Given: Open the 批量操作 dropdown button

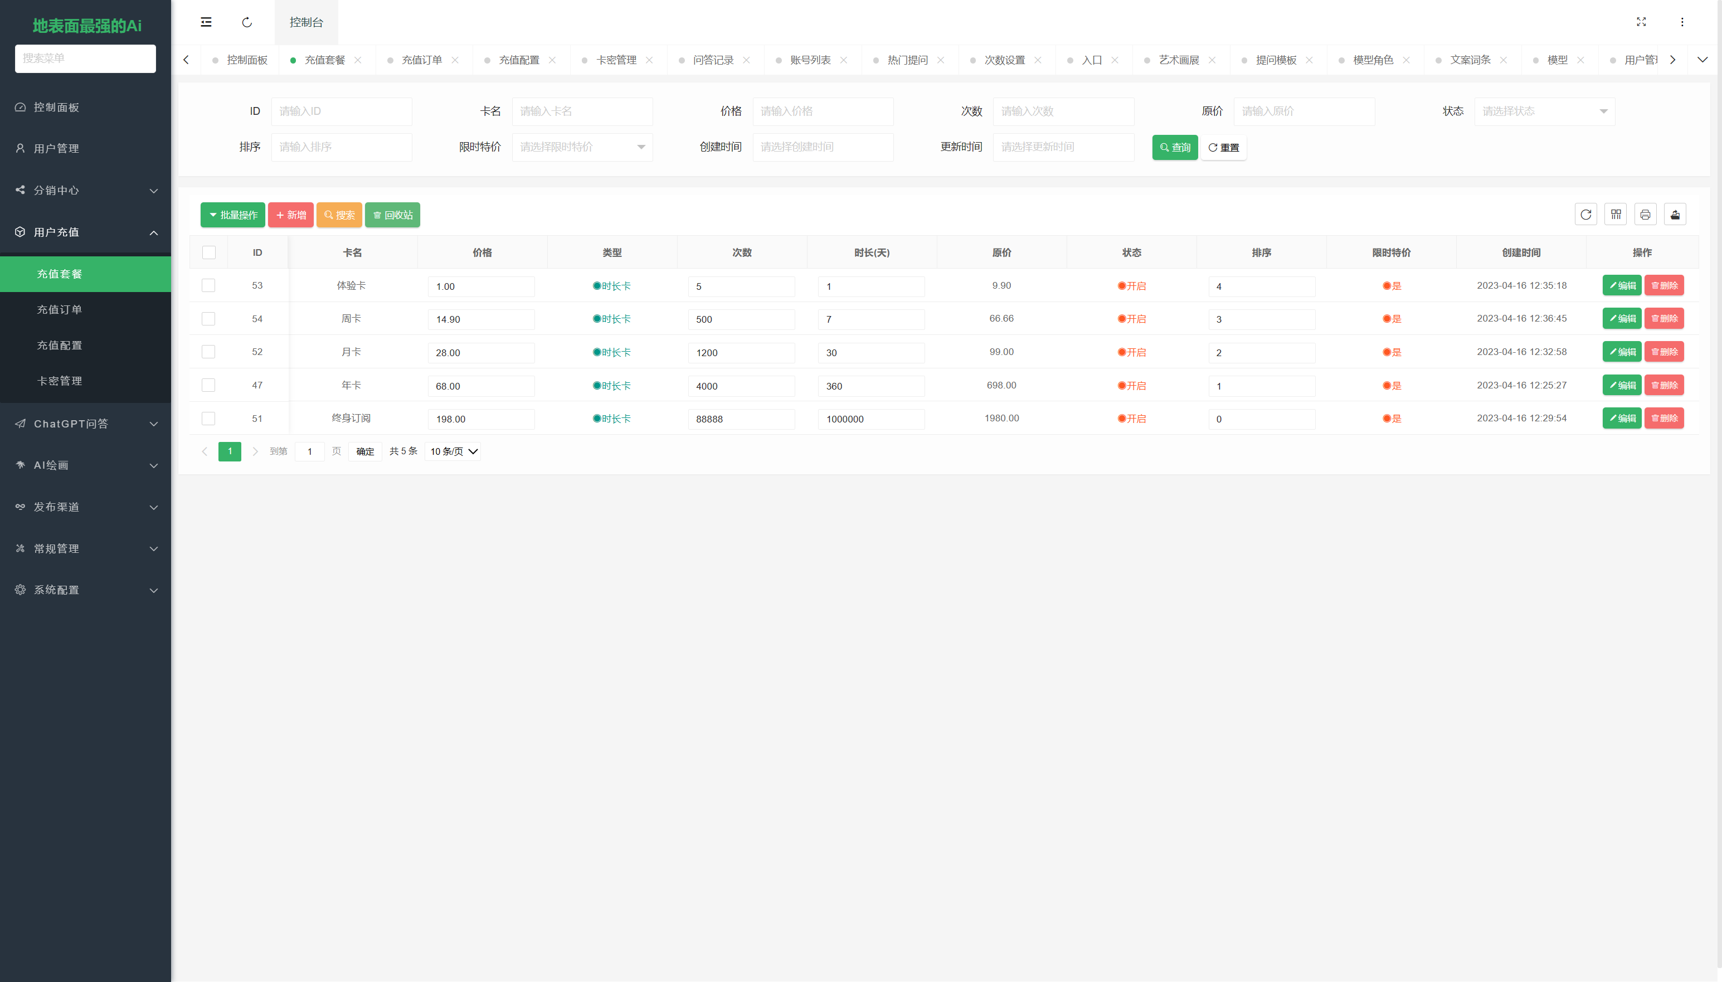Looking at the screenshot, I should pyautogui.click(x=232, y=215).
